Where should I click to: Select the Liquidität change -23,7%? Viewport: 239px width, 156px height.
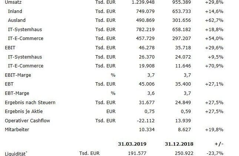tap(215, 153)
